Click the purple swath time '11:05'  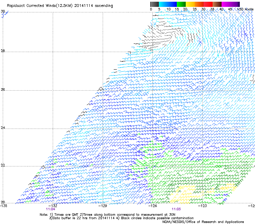[176, 209]
